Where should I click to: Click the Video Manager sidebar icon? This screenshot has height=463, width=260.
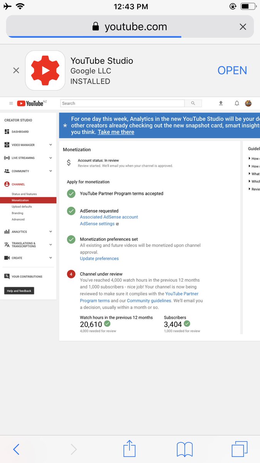[x=7, y=145]
